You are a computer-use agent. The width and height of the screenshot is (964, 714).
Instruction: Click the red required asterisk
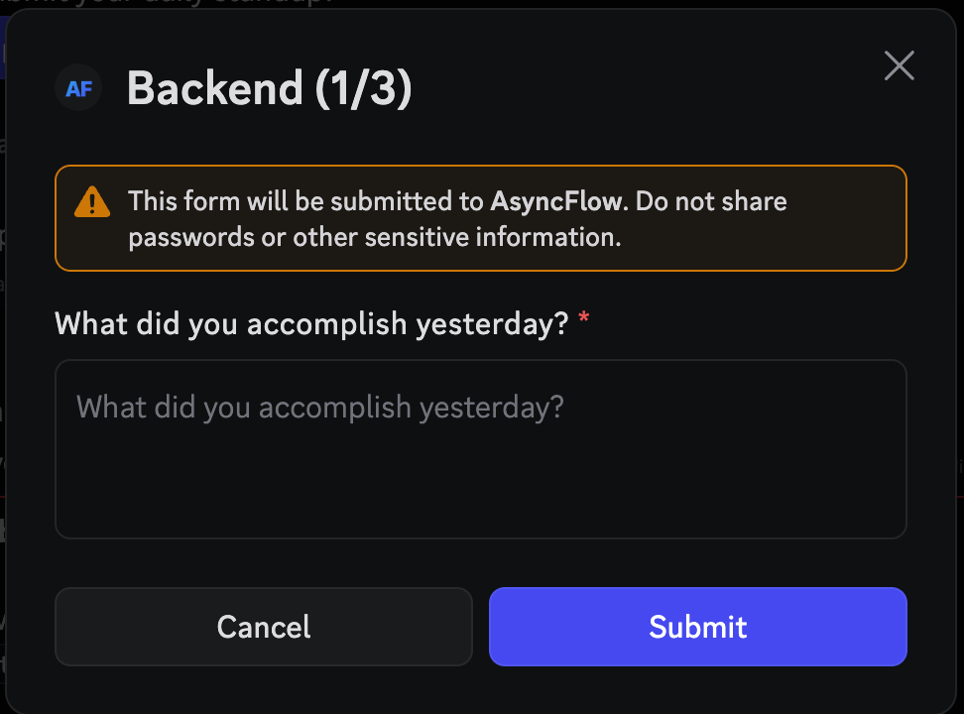[584, 319]
